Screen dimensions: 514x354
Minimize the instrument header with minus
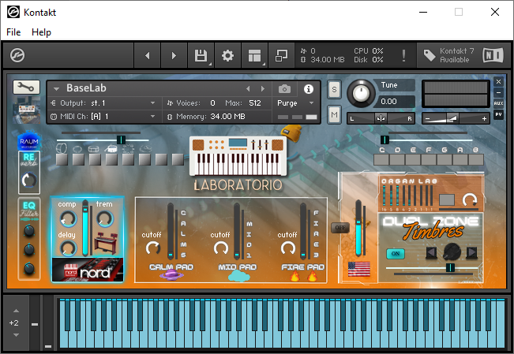point(498,93)
